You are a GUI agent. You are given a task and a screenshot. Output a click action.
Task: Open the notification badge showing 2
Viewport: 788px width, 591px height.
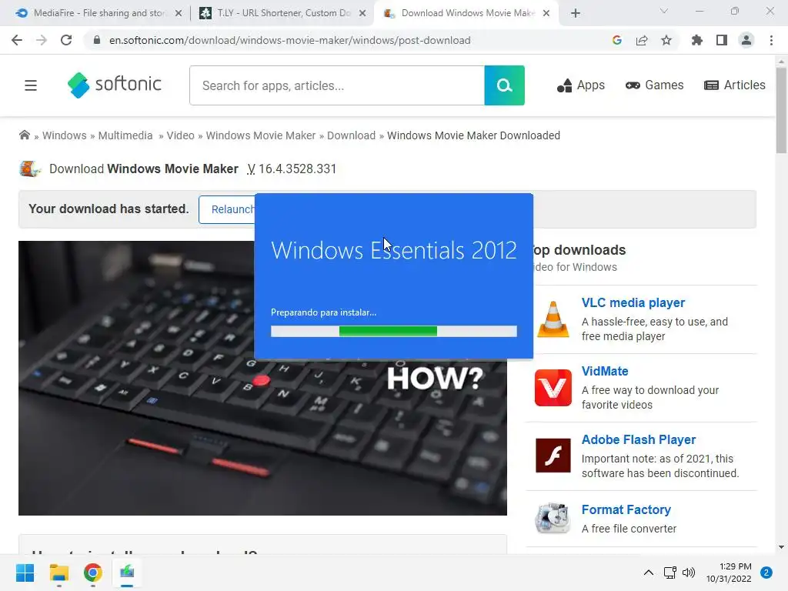tap(766, 573)
